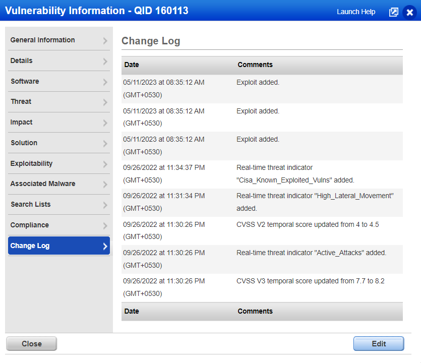Click the Close button
Image resolution: width=421 pixels, height=363 pixels.
pyautogui.click(x=31, y=344)
